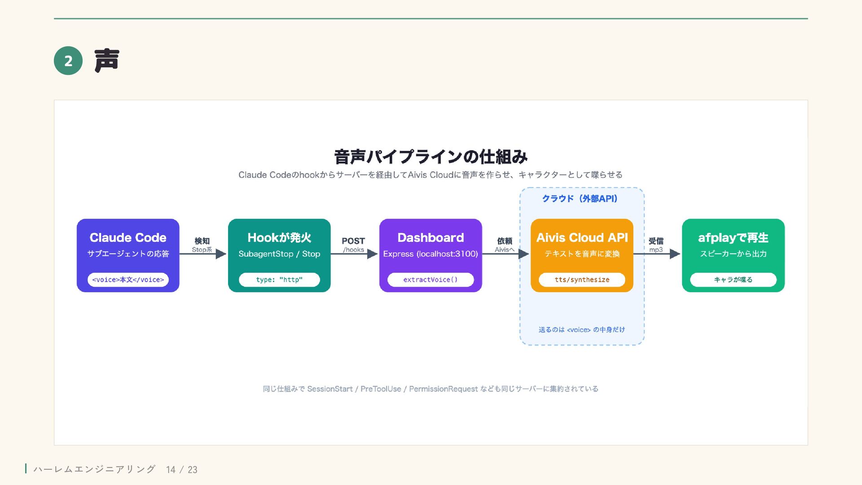Click the type: "http" pill
Screen dimensions: 862x485
[x=279, y=279]
